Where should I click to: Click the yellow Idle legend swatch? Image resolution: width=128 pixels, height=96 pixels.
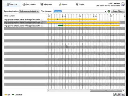pos(6,95)
